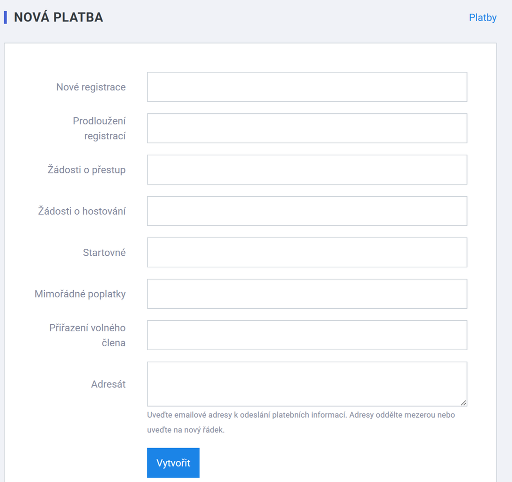Click the Žádosti o hostování field
The width and height of the screenshot is (512, 482).
307,211
